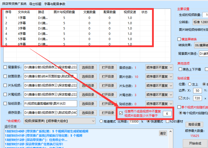The height and width of the screenshot is (148, 208).
Task: Open the 片头视频 row's 顺序循环不重复 dropdown
Action: pos(159,86)
